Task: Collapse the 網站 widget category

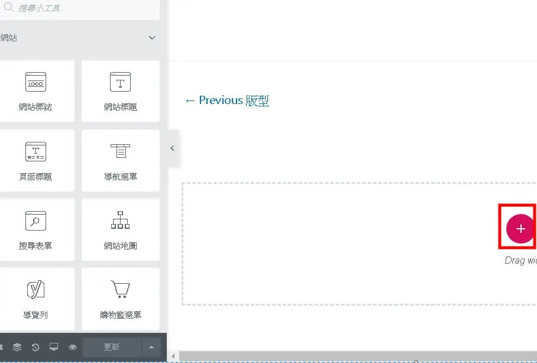Action: [152, 38]
